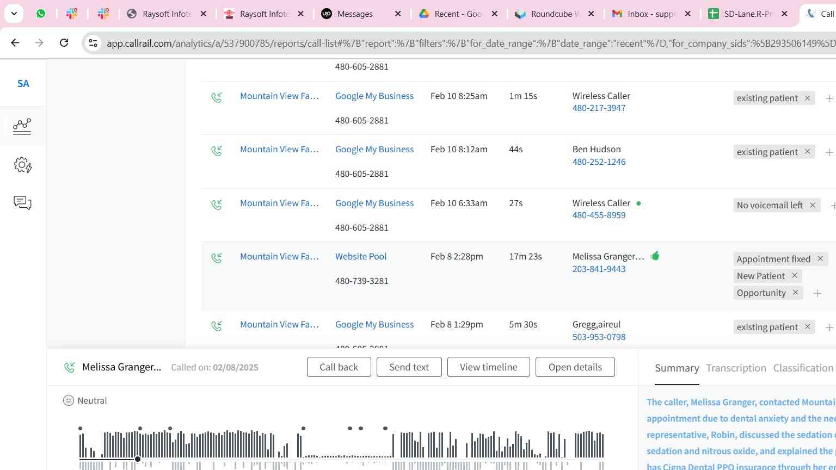Viewport: 836px width, 470px height.
Task: Remove the New Patient tag
Action: (795, 276)
